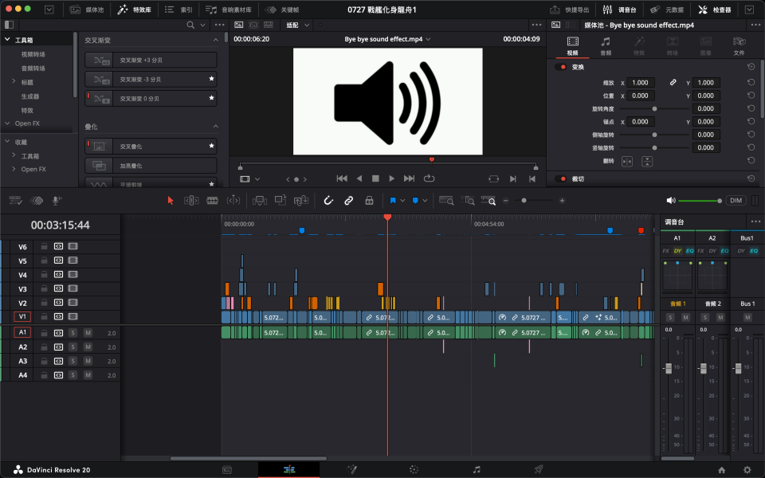Mute audio track A1
Screen dimensions: 765x478
(88, 333)
